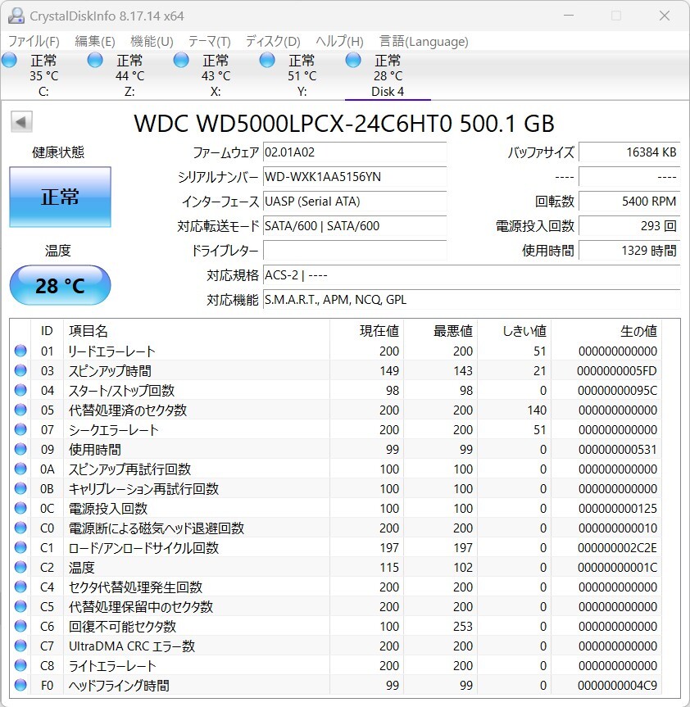
Task: Click the blue orb in row 03 スピンアップ時間
Action: [20, 370]
